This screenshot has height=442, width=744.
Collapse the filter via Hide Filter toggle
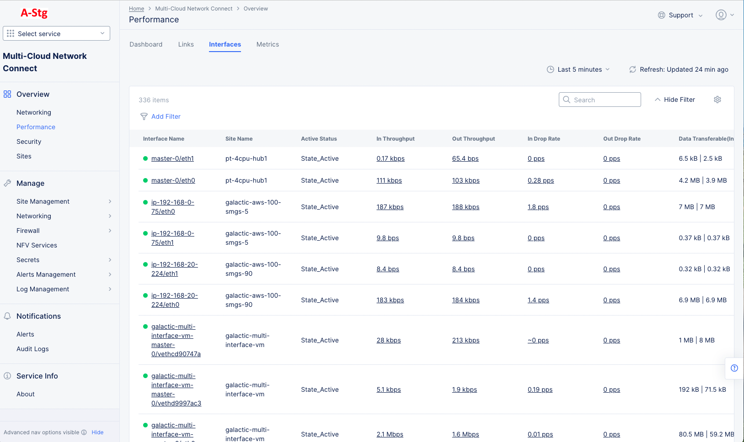pos(675,99)
